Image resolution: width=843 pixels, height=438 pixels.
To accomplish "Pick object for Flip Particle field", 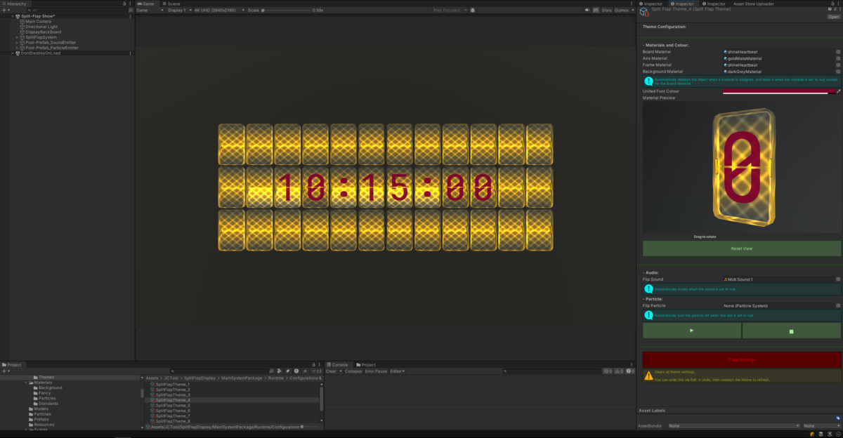I will coord(838,306).
